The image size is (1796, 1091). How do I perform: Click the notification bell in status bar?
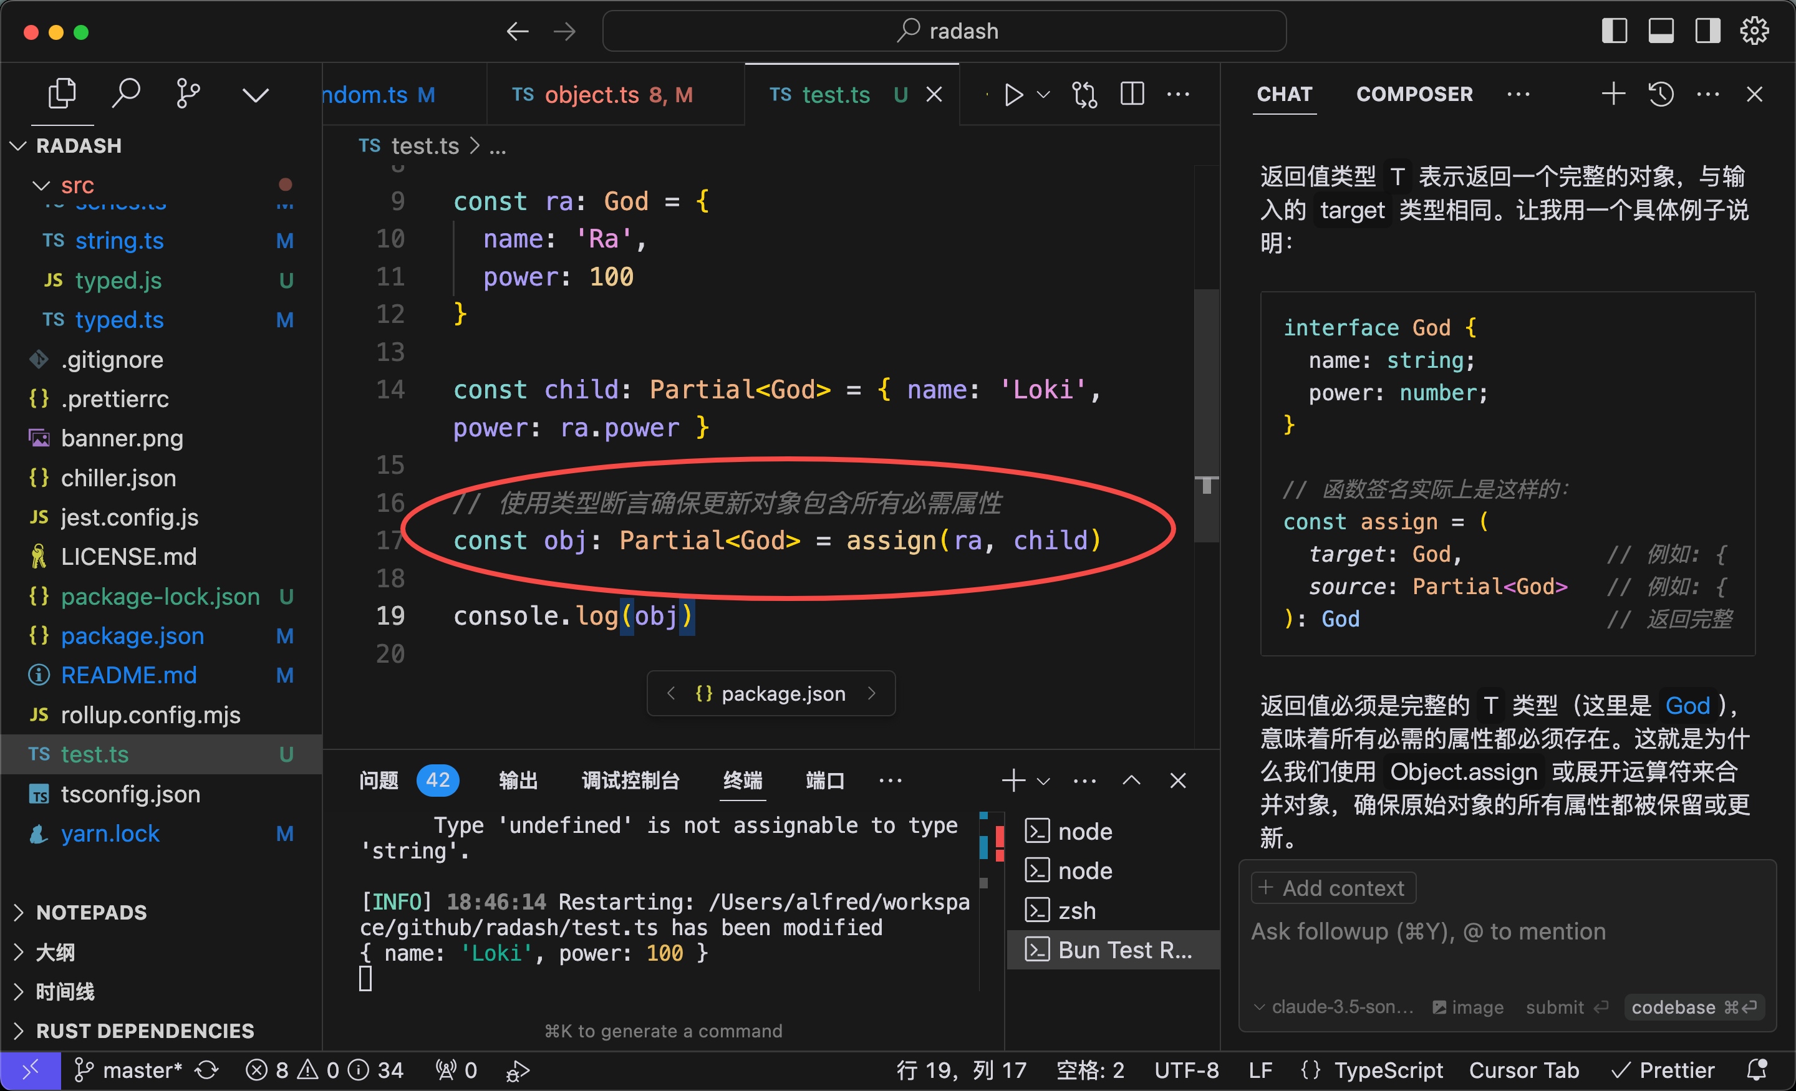point(1757,1069)
